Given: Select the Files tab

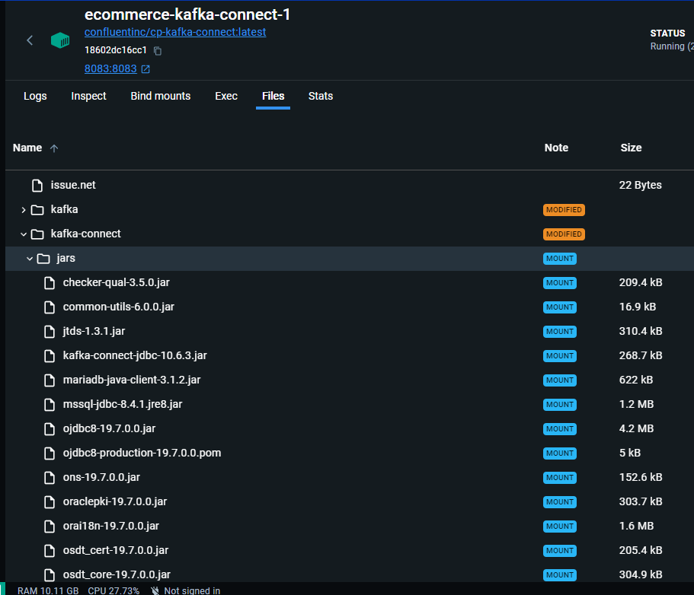Looking at the screenshot, I should click(273, 96).
